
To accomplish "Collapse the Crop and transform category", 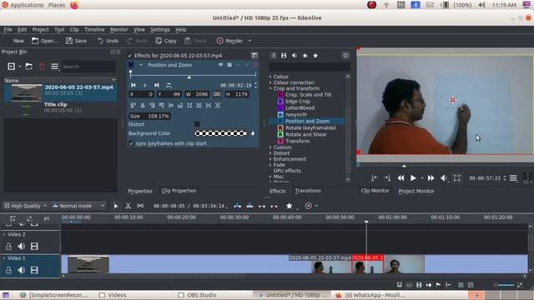I will pos(270,88).
